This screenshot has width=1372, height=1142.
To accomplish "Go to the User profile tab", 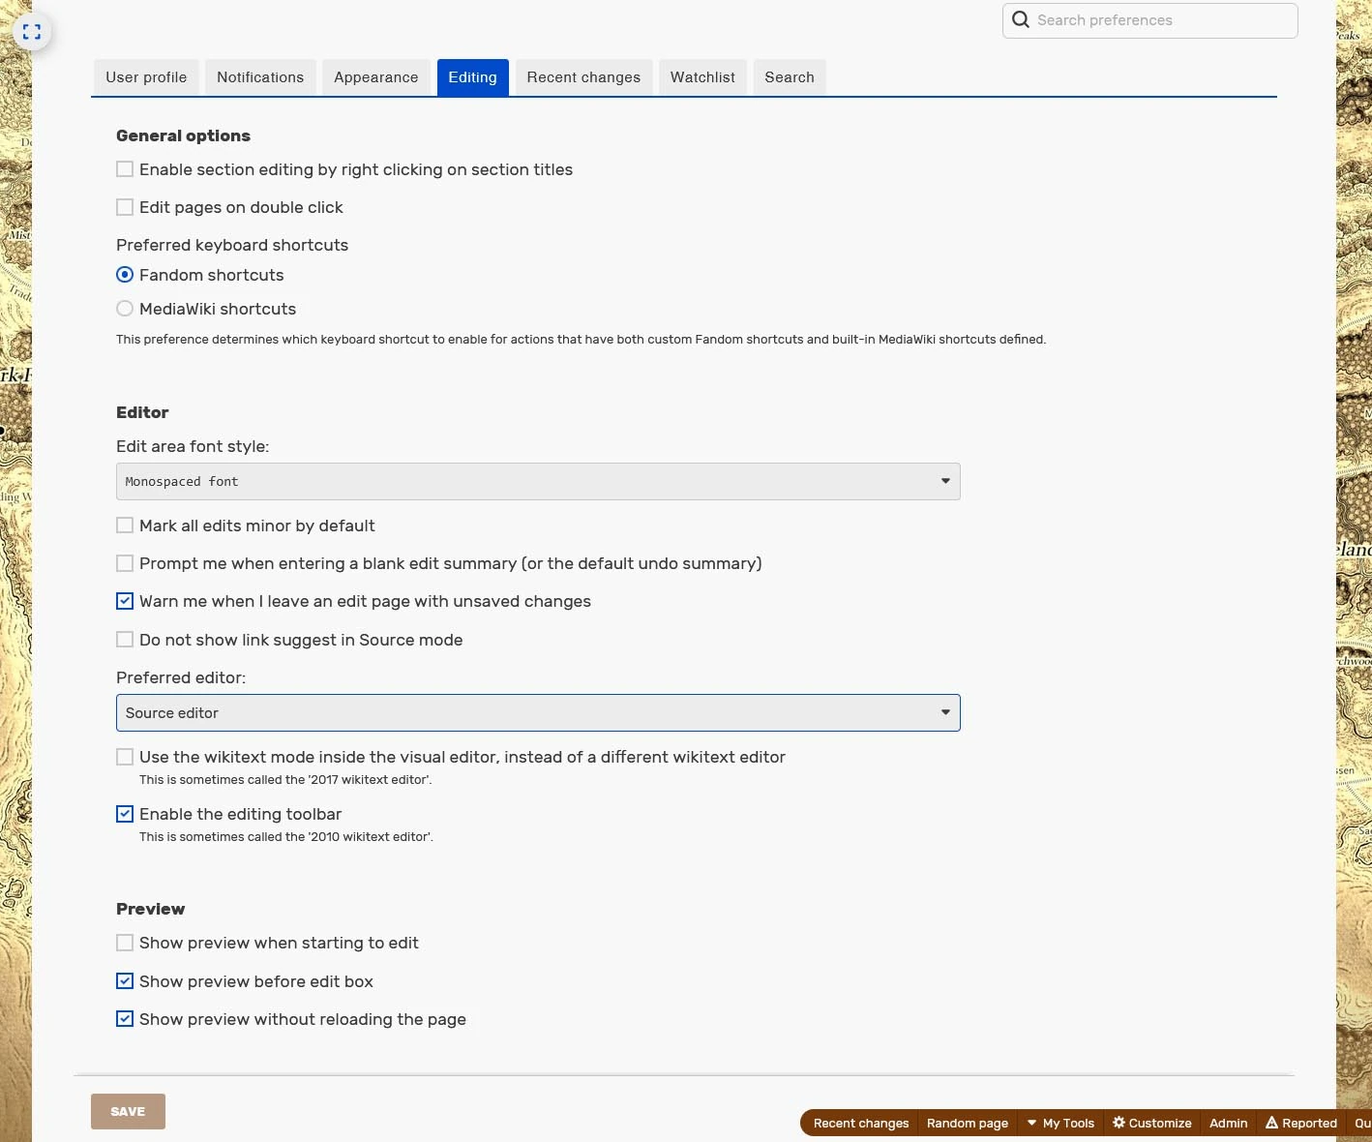I will [x=146, y=77].
